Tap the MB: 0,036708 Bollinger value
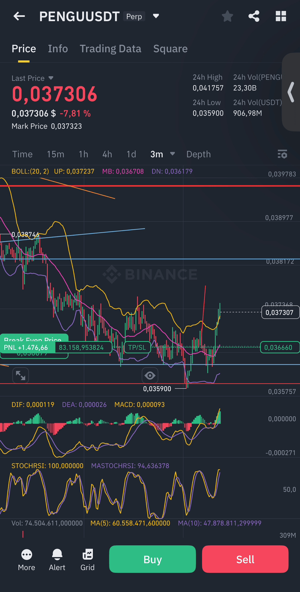The height and width of the screenshot is (592, 300). 123,171
